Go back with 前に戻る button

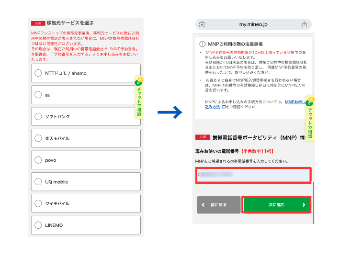click(218, 205)
